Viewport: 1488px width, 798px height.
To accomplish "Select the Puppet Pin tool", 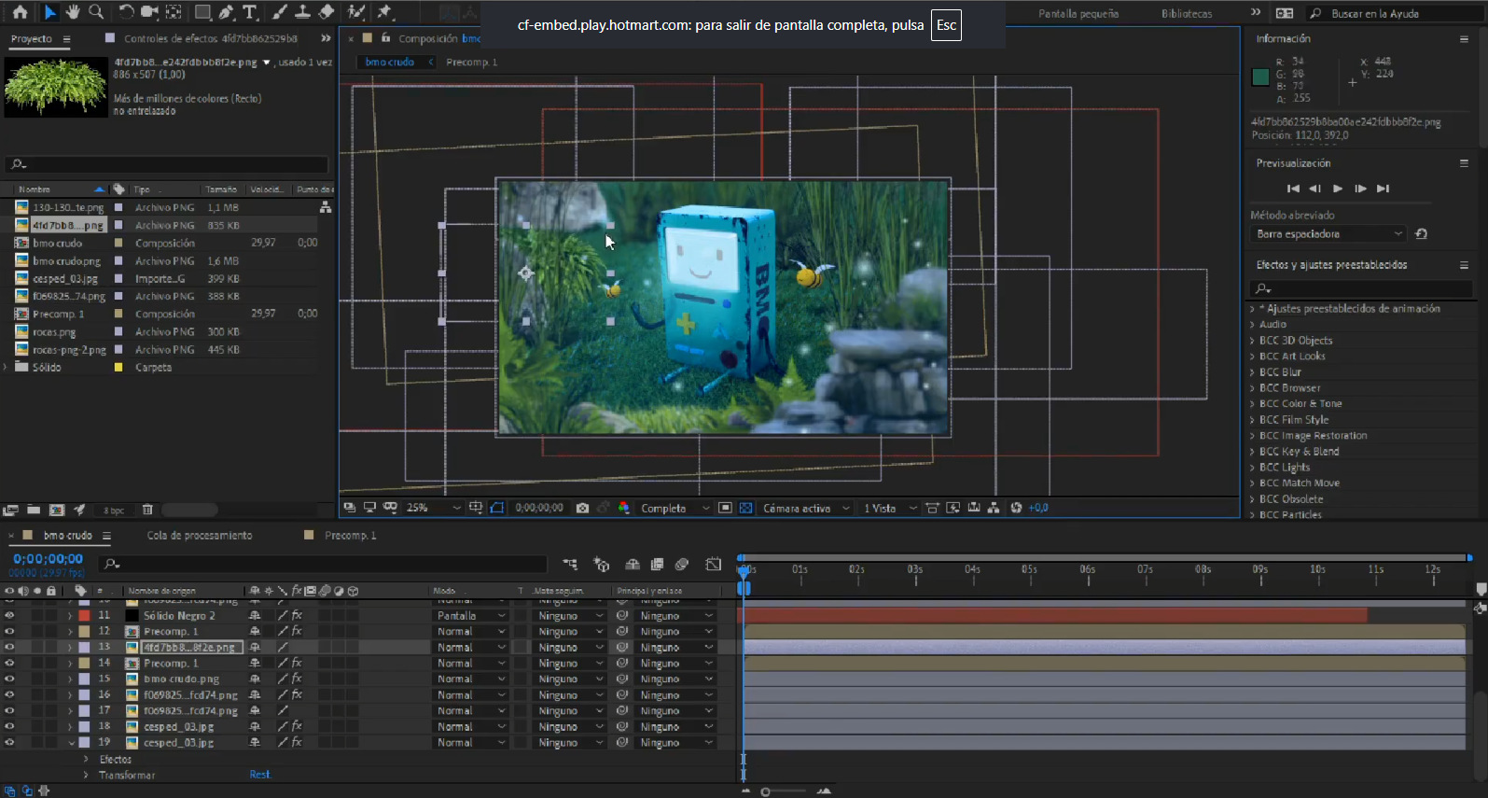I will [x=385, y=12].
